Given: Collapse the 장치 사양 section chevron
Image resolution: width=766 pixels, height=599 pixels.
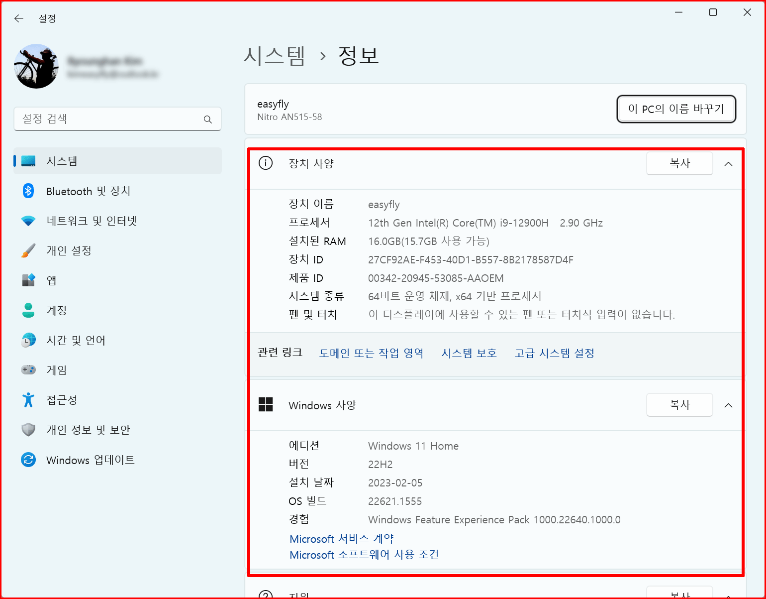Looking at the screenshot, I should click(x=728, y=164).
